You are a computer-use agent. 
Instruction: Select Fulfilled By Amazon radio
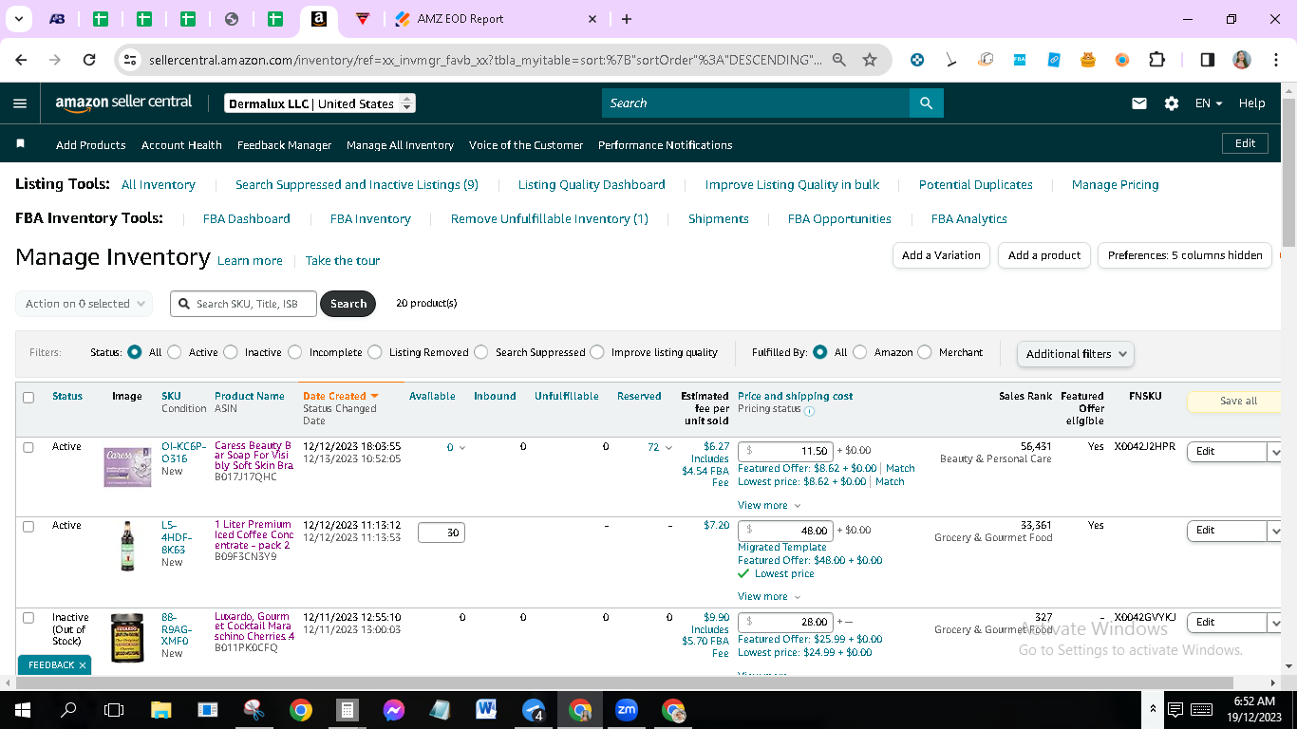coord(860,352)
